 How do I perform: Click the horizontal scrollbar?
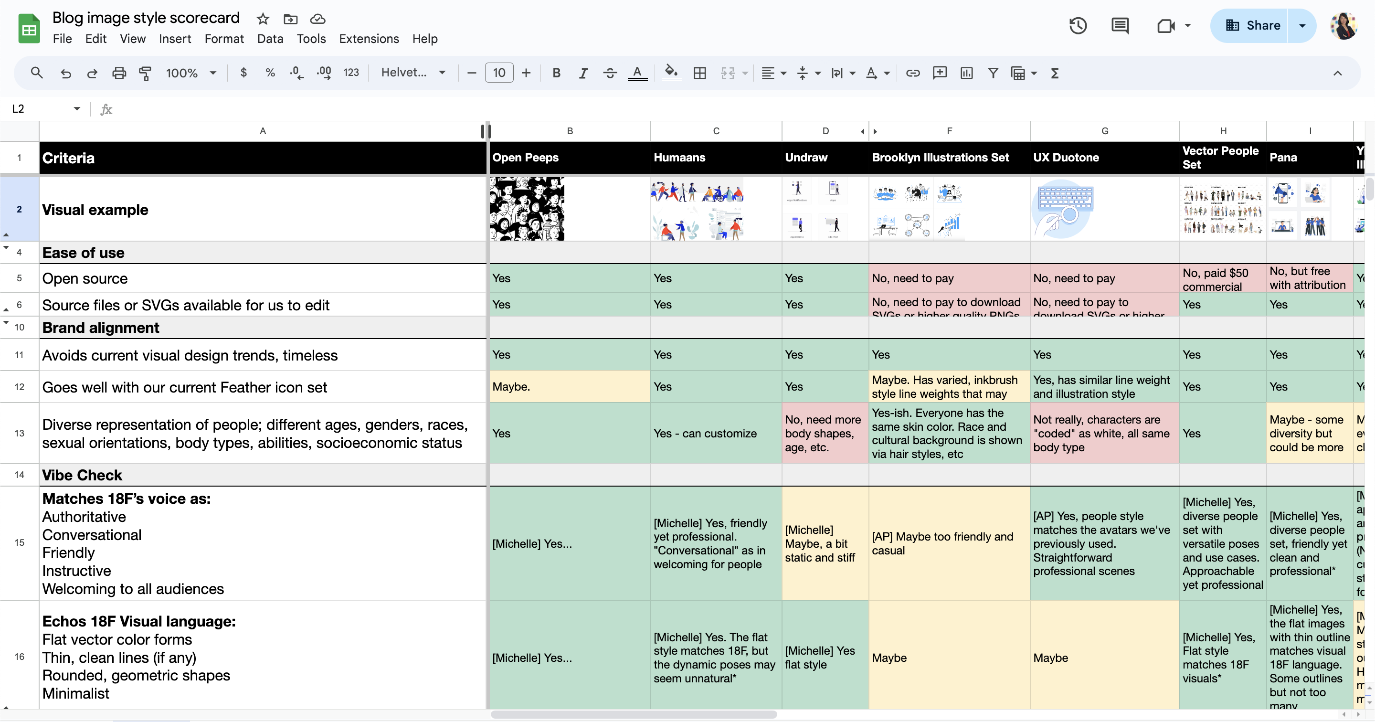(x=634, y=714)
